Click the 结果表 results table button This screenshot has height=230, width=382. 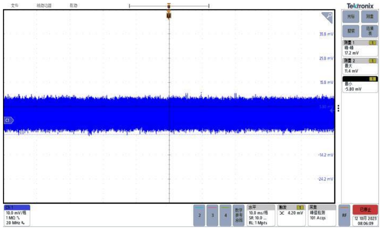tap(370, 31)
